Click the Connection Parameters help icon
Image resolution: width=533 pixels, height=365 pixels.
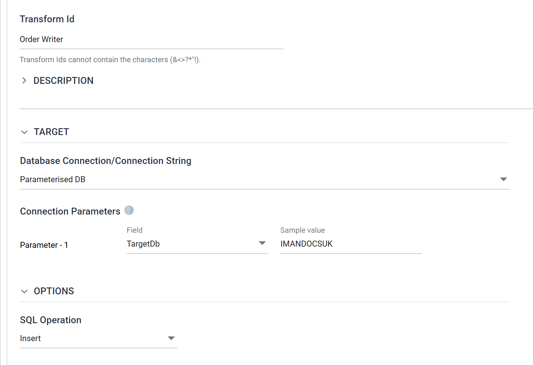pyautogui.click(x=129, y=210)
